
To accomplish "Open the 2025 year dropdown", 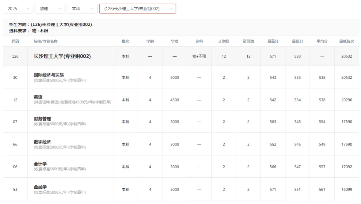I will (18, 8).
